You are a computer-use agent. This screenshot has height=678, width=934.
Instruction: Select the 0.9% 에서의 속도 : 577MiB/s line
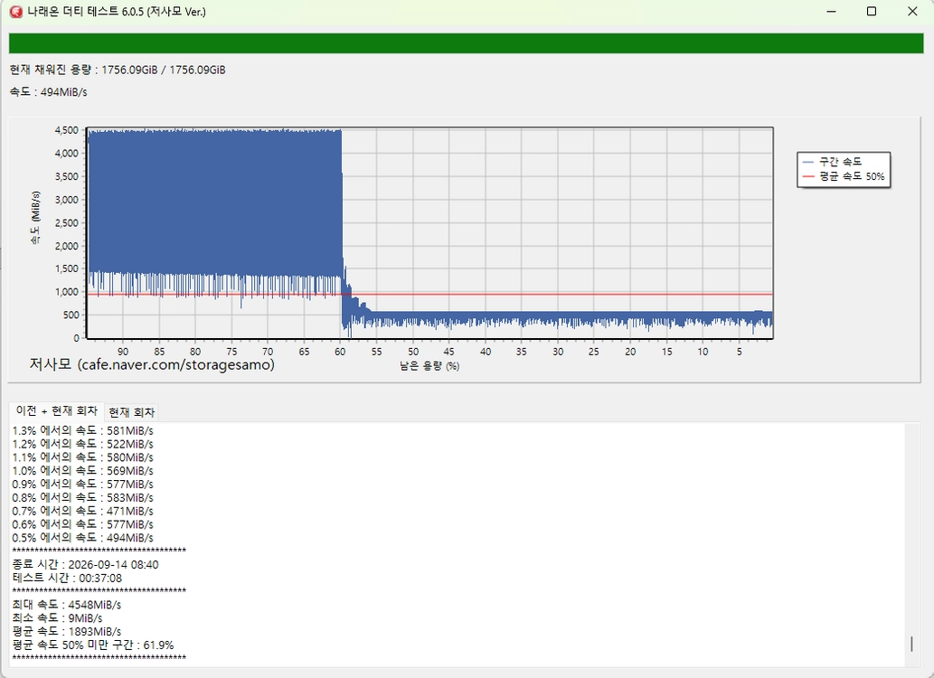point(83,484)
